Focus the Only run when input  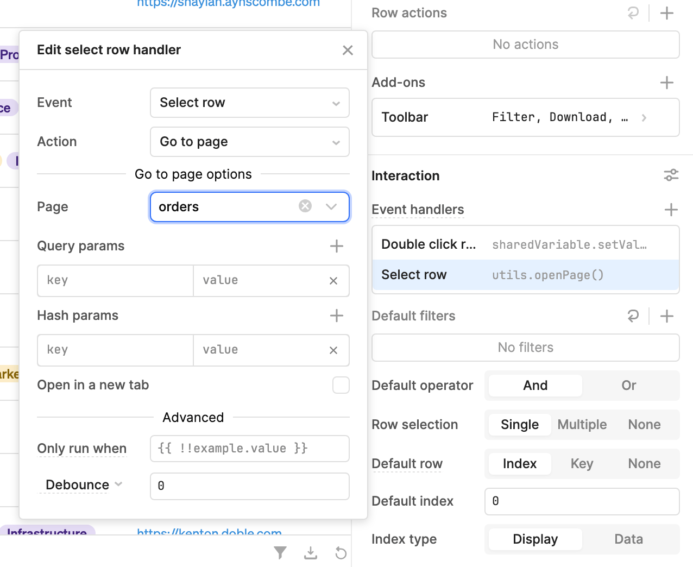click(250, 449)
